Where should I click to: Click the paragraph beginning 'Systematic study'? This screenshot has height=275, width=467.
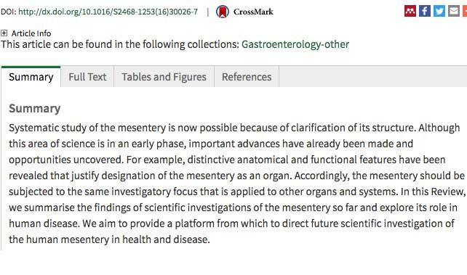pyautogui.click(x=237, y=184)
